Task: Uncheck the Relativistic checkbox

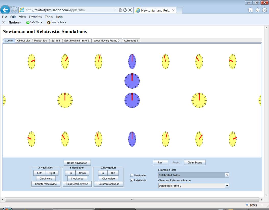Action: tap(132, 180)
